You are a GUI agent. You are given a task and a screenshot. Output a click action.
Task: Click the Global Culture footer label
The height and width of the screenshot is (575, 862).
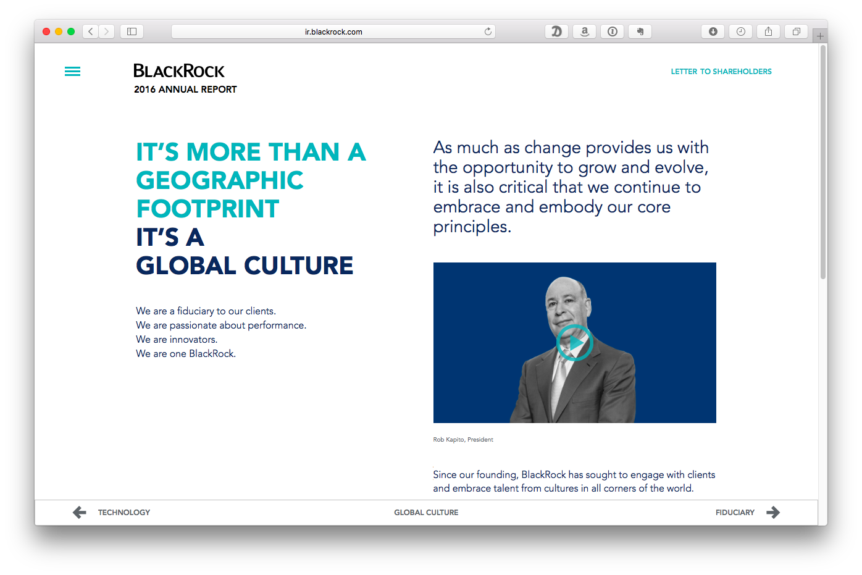[426, 513]
